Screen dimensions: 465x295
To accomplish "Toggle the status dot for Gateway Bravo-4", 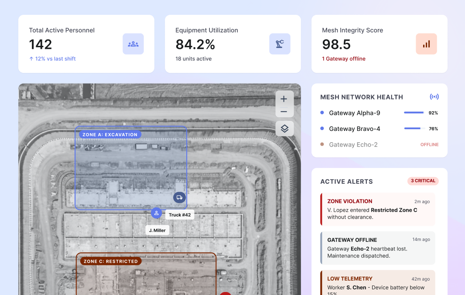I will click(322, 128).
